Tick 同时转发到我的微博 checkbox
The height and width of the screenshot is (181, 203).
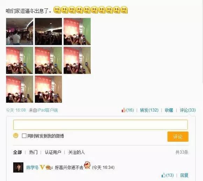coord(24,136)
